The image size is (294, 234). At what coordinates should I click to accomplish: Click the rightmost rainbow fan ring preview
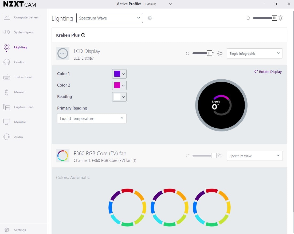212,207
